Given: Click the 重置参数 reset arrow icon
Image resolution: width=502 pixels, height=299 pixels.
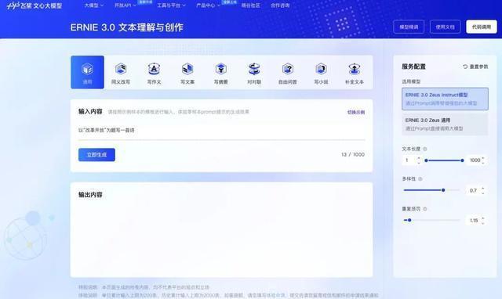Looking at the screenshot, I should (x=465, y=67).
